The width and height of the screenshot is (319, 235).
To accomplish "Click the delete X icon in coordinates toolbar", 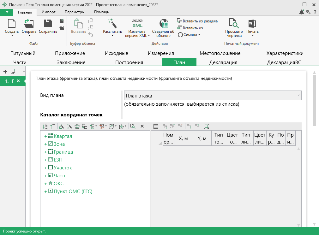I will (x=142, y=126).
